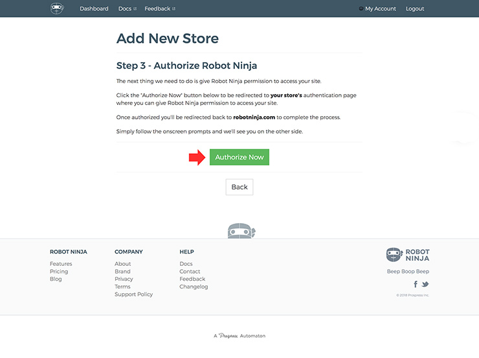Click the 'HELP' footer column heading
The image size is (479, 358).
click(186, 252)
